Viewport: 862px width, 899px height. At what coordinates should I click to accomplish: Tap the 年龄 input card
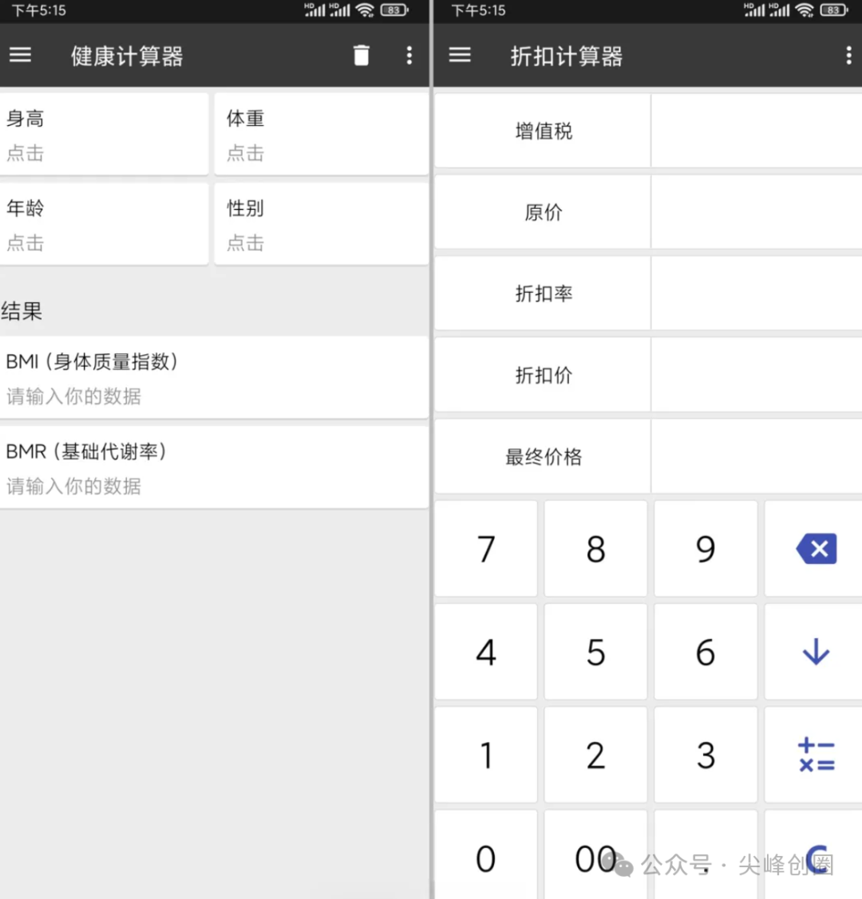[104, 224]
